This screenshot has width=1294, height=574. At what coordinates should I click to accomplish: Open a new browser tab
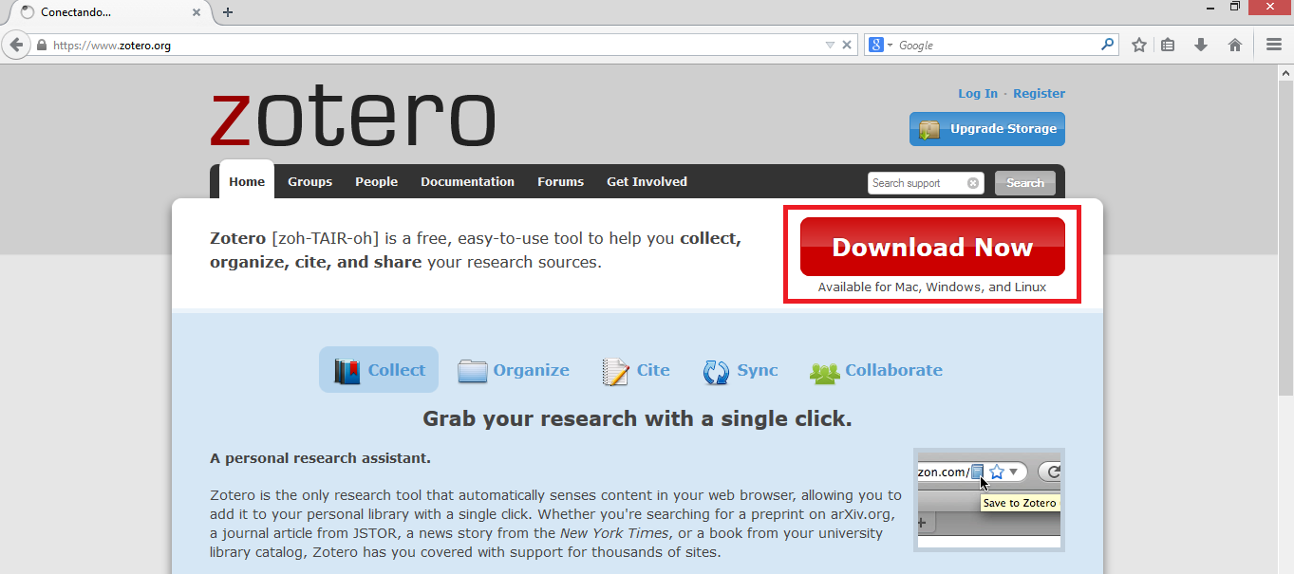coord(226,12)
